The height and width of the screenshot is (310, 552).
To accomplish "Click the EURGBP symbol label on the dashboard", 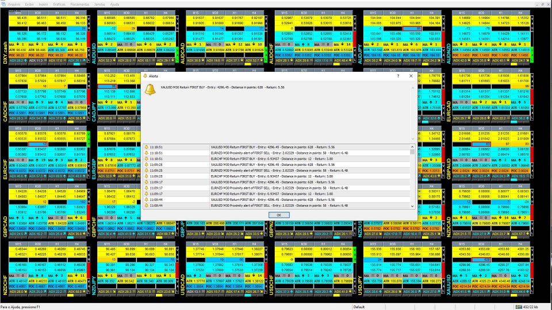I will pyautogui.click(x=94, y=169).
